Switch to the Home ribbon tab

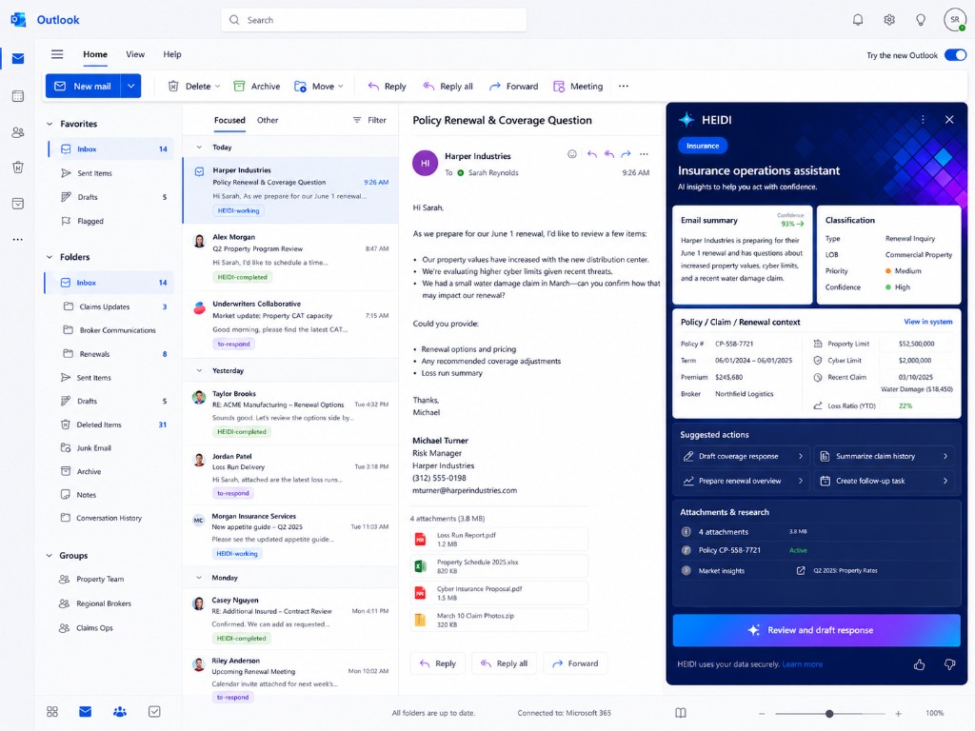(95, 54)
